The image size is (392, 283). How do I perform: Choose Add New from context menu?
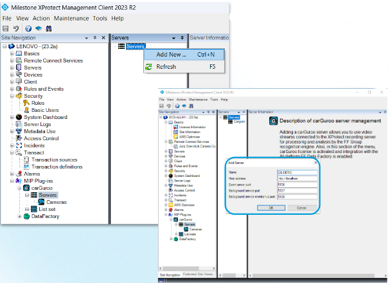(184, 55)
